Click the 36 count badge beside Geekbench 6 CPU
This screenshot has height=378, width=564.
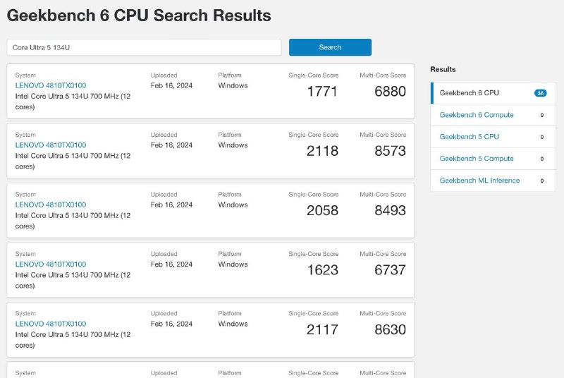pos(540,93)
